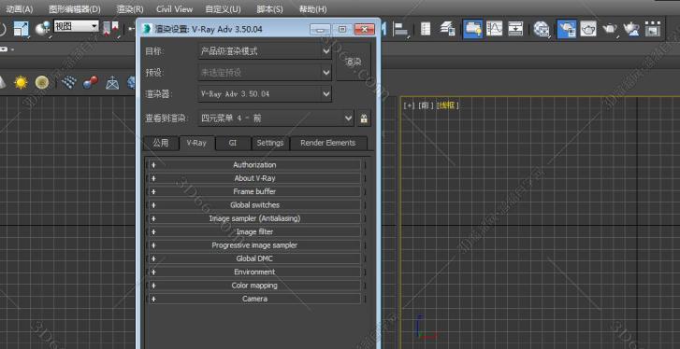Click the Render Production teapot icon
The width and height of the screenshot is (680, 349).
pos(610,29)
